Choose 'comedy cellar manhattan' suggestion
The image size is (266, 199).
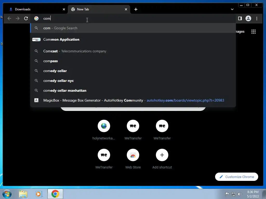coord(133,90)
